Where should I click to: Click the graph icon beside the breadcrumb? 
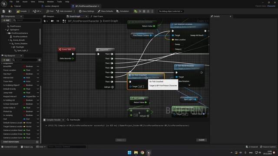[x=64, y=21]
